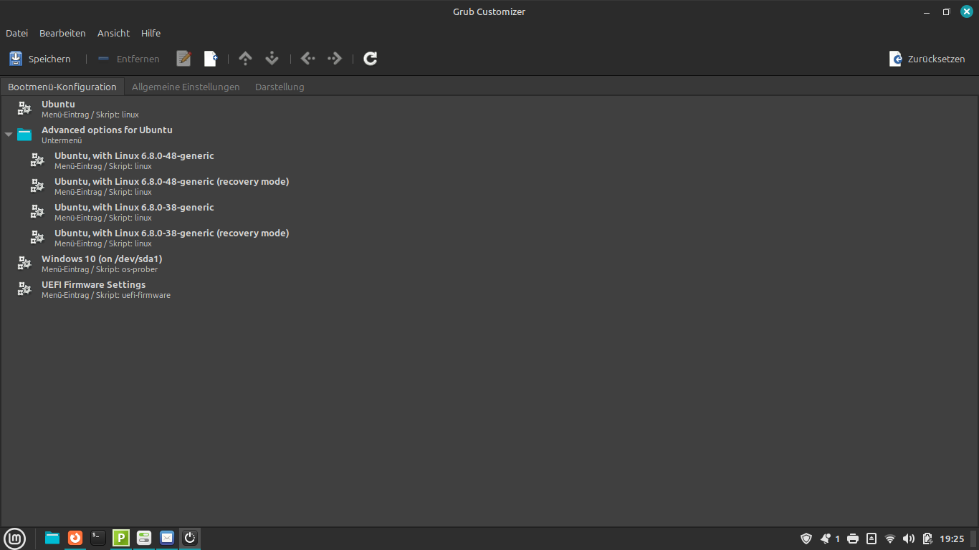Screen dimensions: 979x550
Task: Launch Firefox from the panel
Action: click(75, 538)
